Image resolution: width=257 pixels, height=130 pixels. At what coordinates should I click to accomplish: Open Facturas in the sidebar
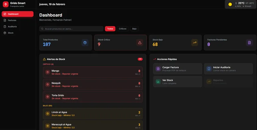pos(18,20)
